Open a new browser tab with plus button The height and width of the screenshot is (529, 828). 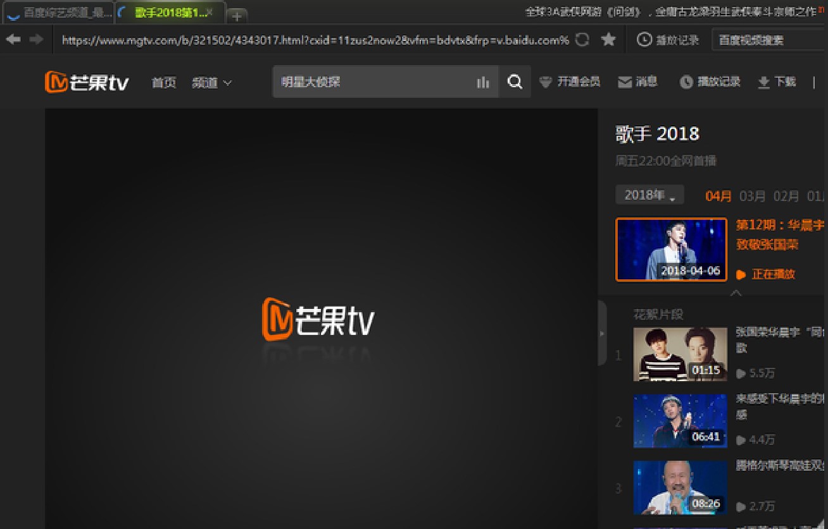pyautogui.click(x=237, y=16)
